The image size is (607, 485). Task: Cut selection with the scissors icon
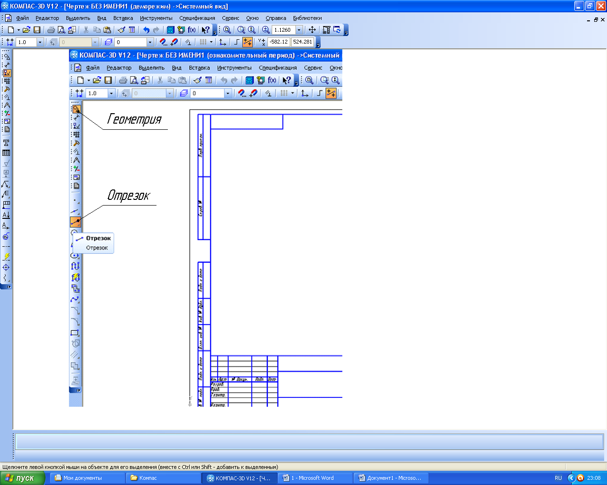[86, 30]
